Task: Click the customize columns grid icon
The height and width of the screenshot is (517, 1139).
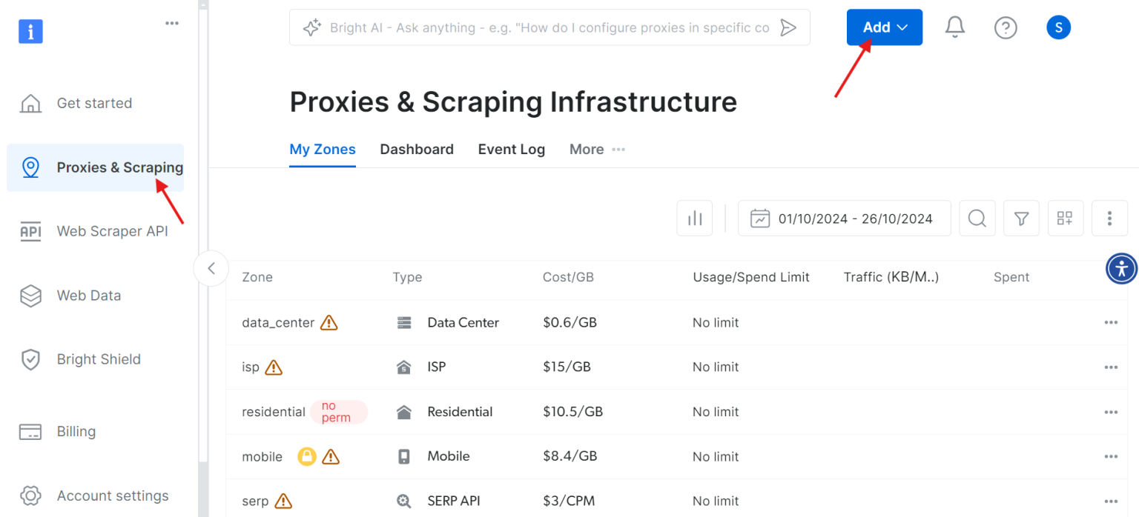Action: 1066,219
